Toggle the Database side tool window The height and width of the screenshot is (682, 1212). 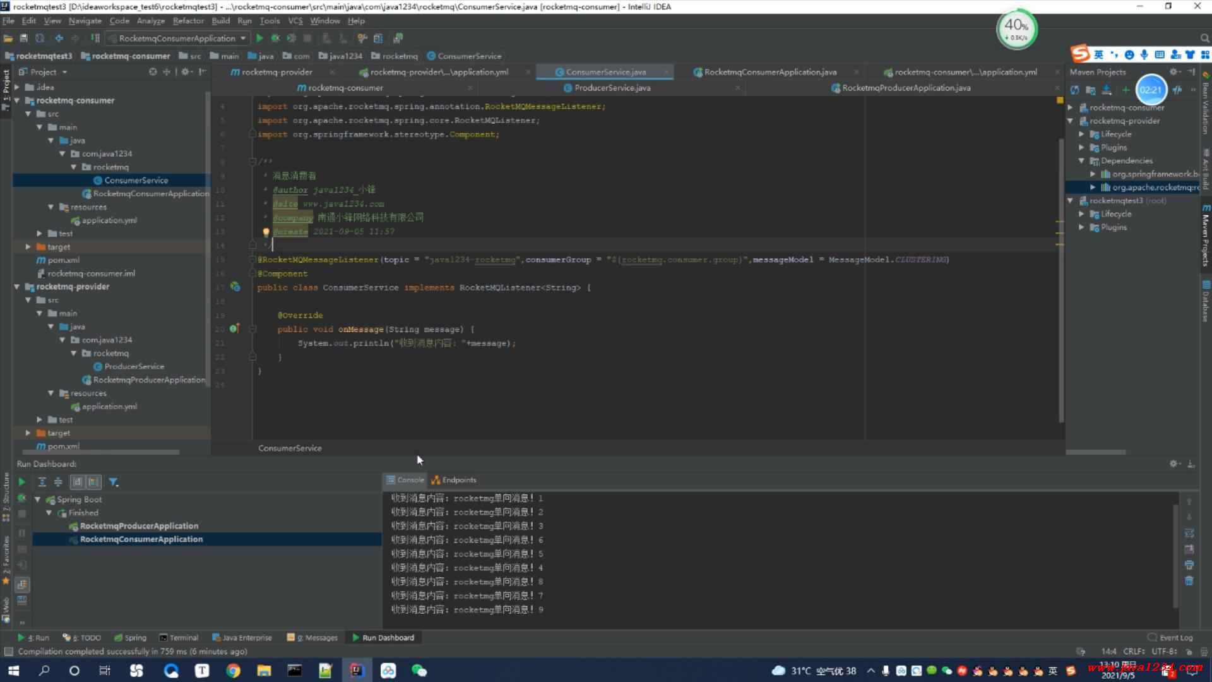pos(1206,301)
